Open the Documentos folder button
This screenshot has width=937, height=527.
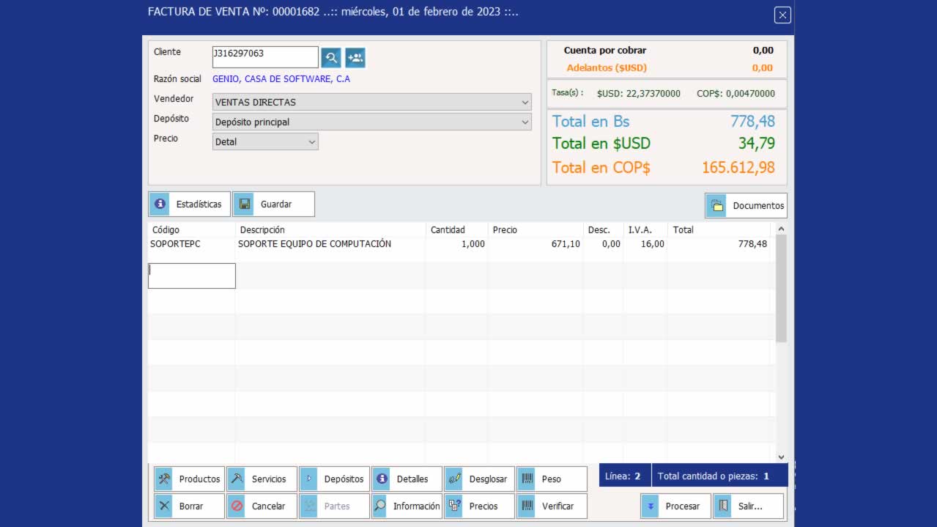pyautogui.click(x=746, y=206)
